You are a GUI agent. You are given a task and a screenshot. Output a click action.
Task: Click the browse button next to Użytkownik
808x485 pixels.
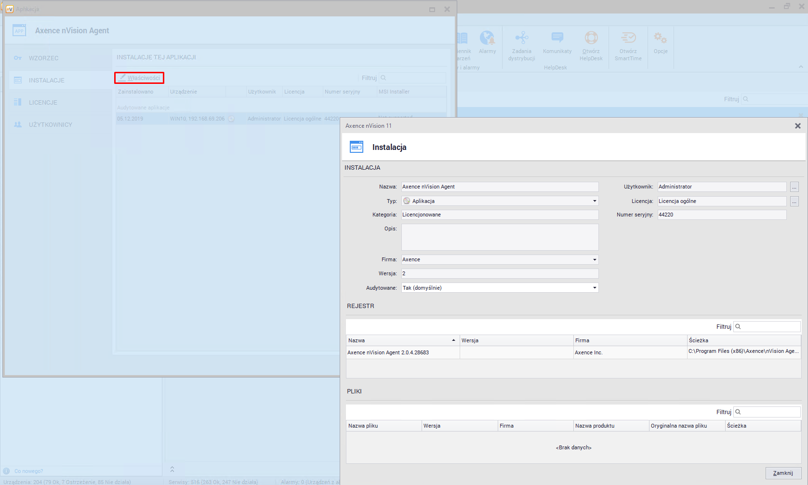[x=794, y=187]
